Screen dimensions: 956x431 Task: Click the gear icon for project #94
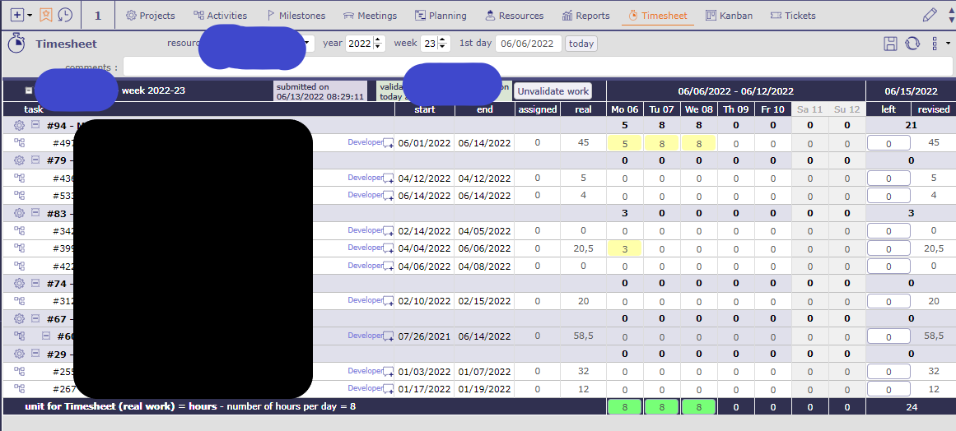19,125
